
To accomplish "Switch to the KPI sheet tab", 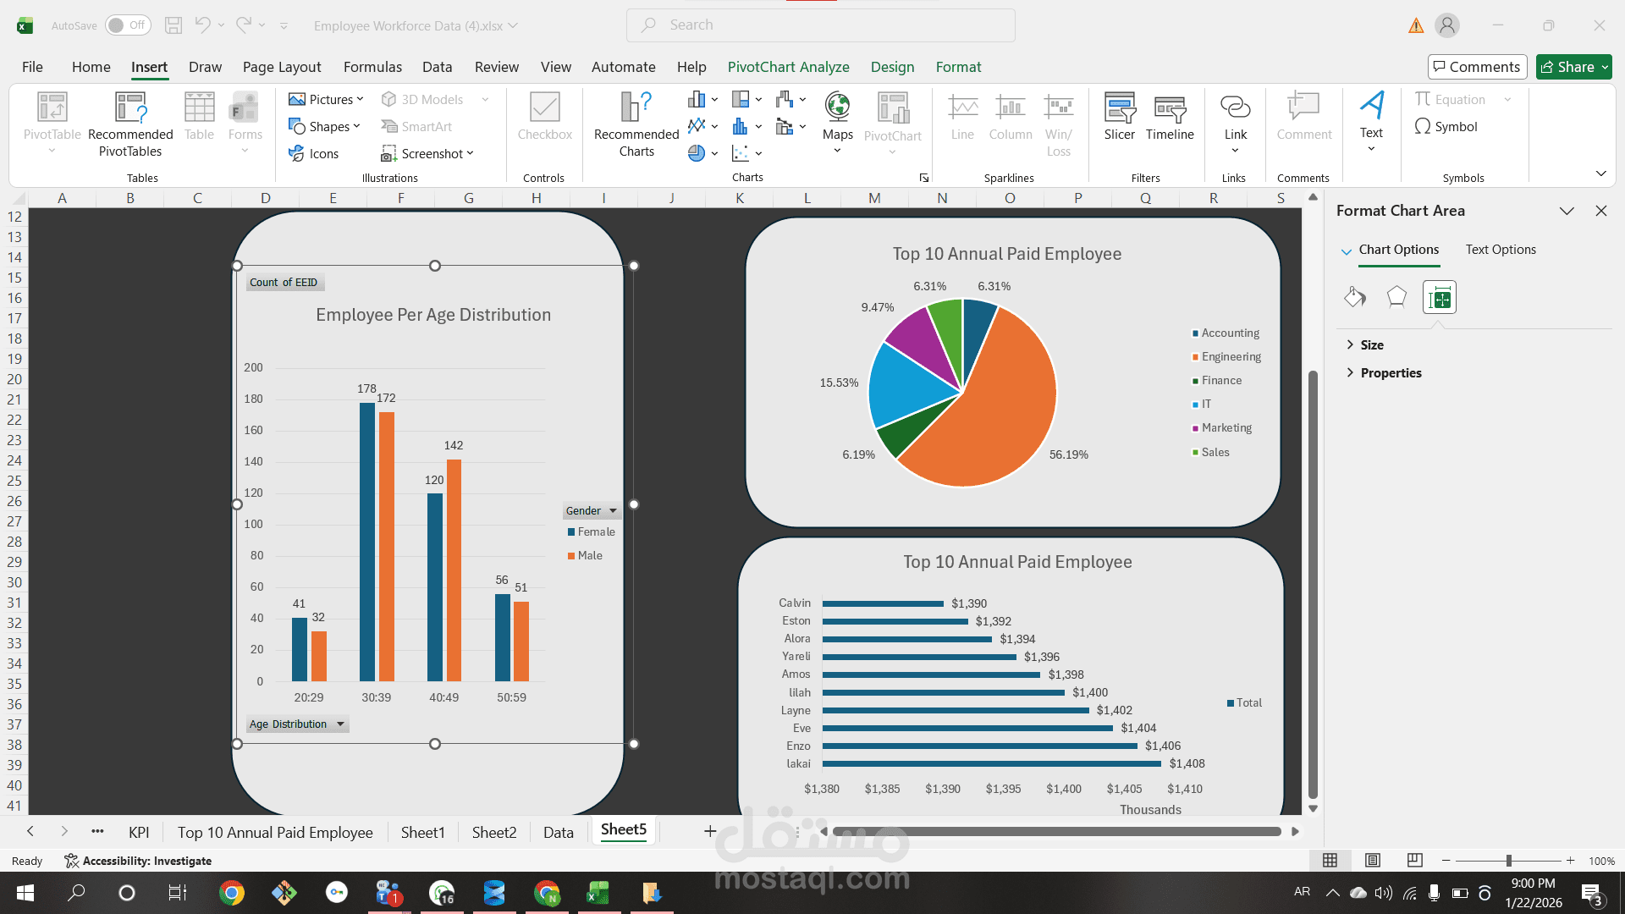I will pyautogui.click(x=139, y=832).
